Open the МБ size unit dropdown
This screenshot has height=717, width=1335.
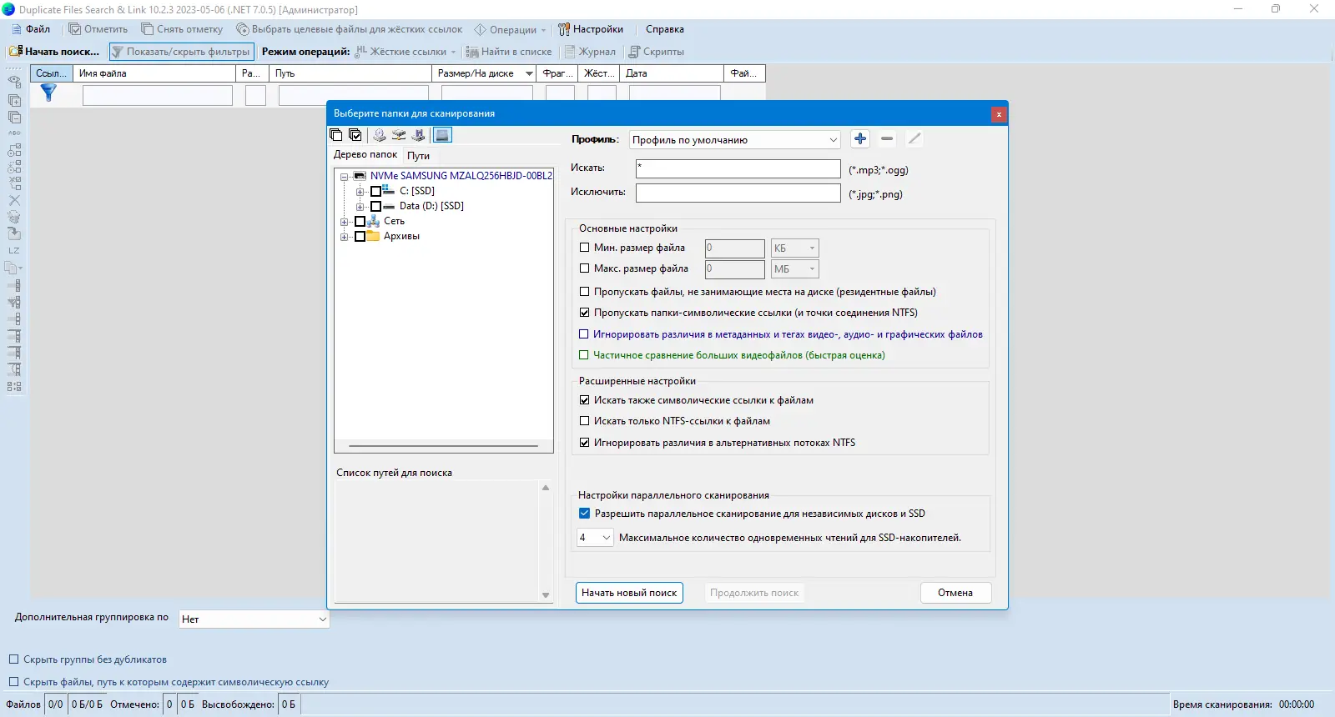tap(794, 268)
